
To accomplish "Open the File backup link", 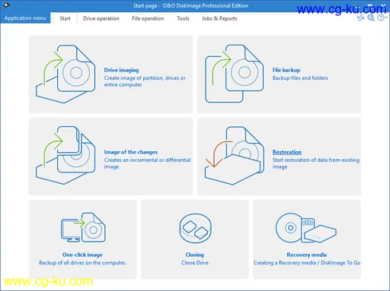I will [x=286, y=70].
